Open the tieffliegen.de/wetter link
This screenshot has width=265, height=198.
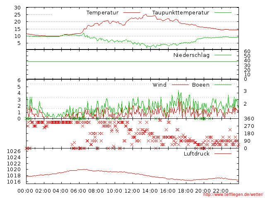pos(233,194)
